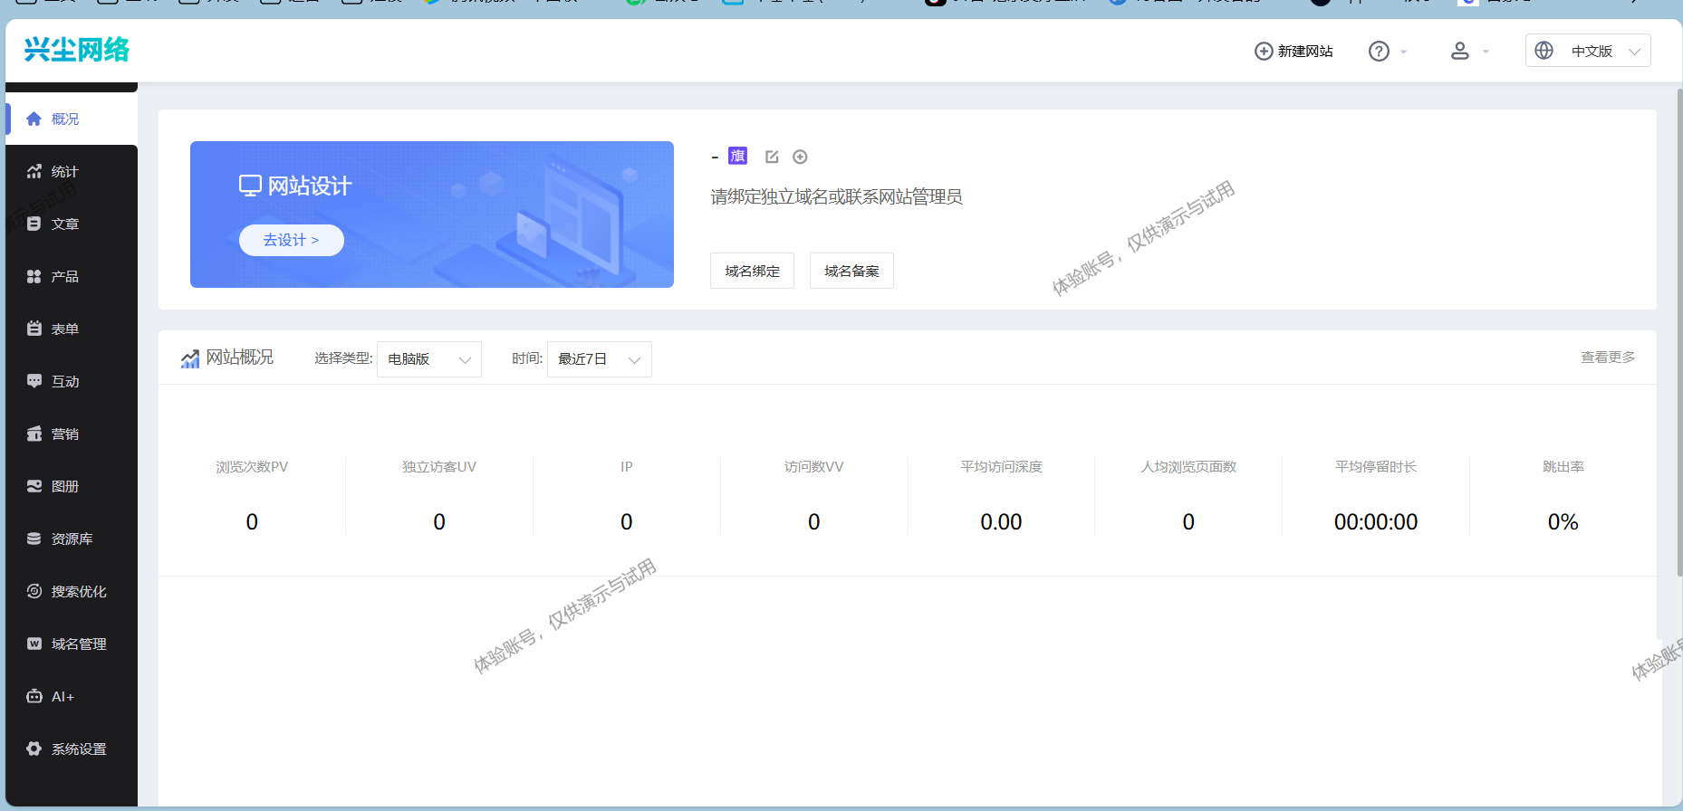Click the 人均浏览页面数 label
The image size is (1683, 811).
pyautogui.click(x=1188, y=467)
